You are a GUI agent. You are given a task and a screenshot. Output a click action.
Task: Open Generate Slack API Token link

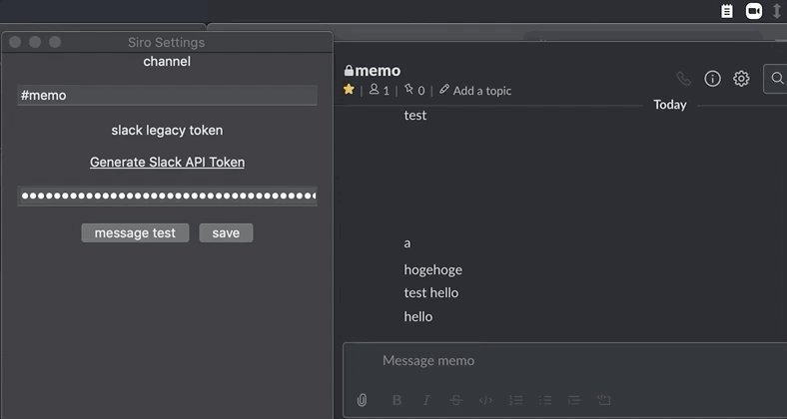167,162
